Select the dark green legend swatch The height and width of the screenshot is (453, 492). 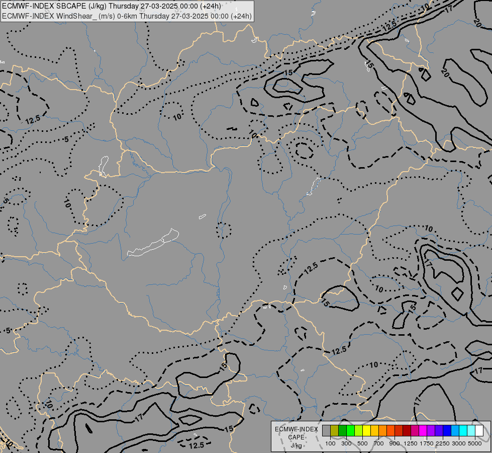click(x=342, y=430)
